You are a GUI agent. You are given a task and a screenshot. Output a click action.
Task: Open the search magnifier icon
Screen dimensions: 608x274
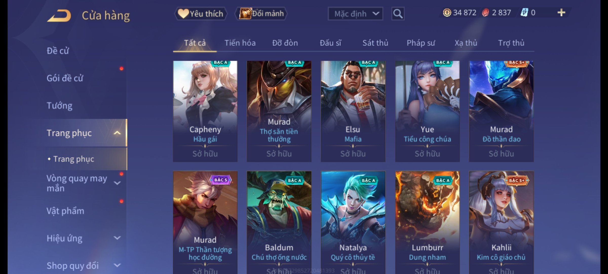(398, 14)
